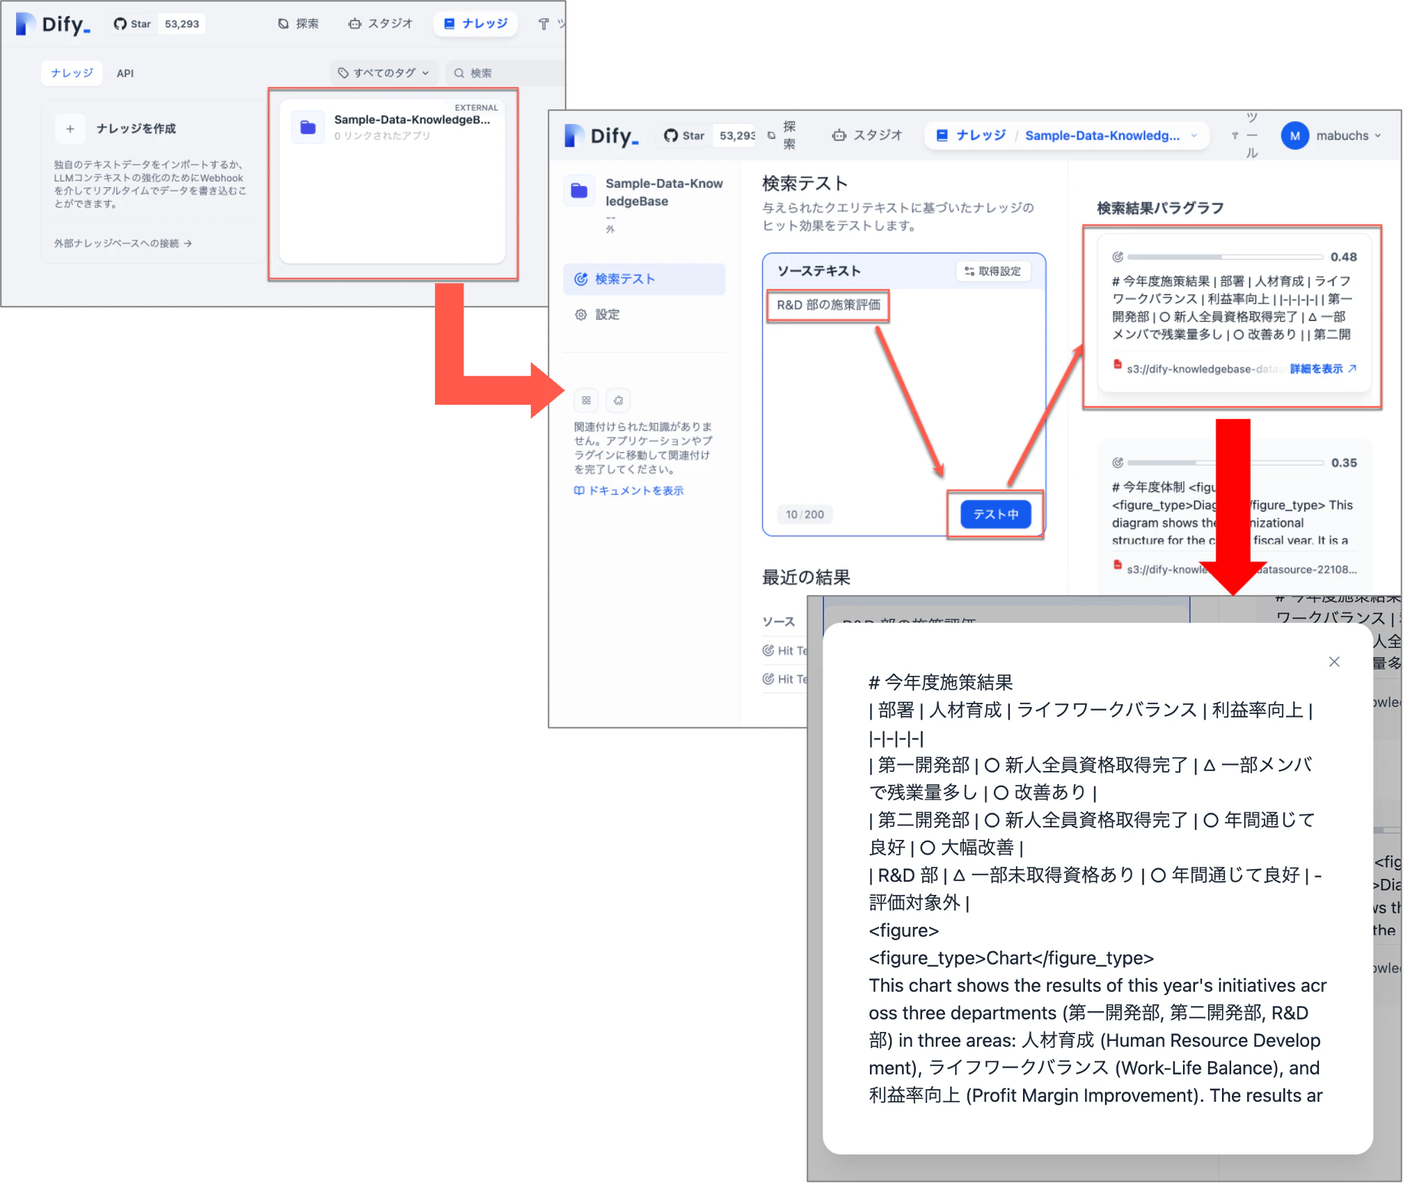
Task: Click ナレッジ in first window top navigation
Action: (x=476, y=24)
